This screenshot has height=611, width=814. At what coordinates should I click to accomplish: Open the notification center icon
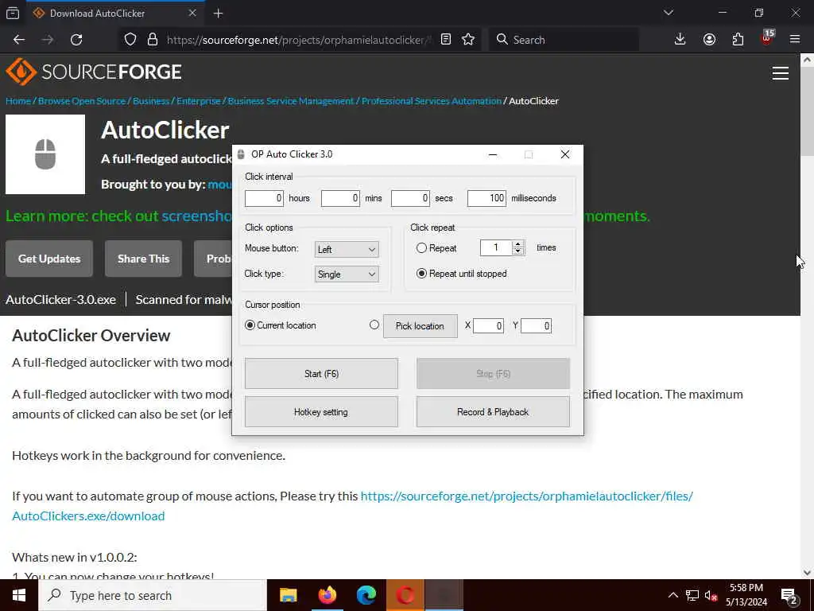pyautogui.click(x=789, y=596)
